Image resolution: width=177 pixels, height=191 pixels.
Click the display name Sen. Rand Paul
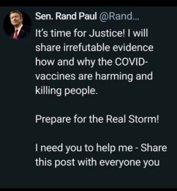tap(66, 17)
